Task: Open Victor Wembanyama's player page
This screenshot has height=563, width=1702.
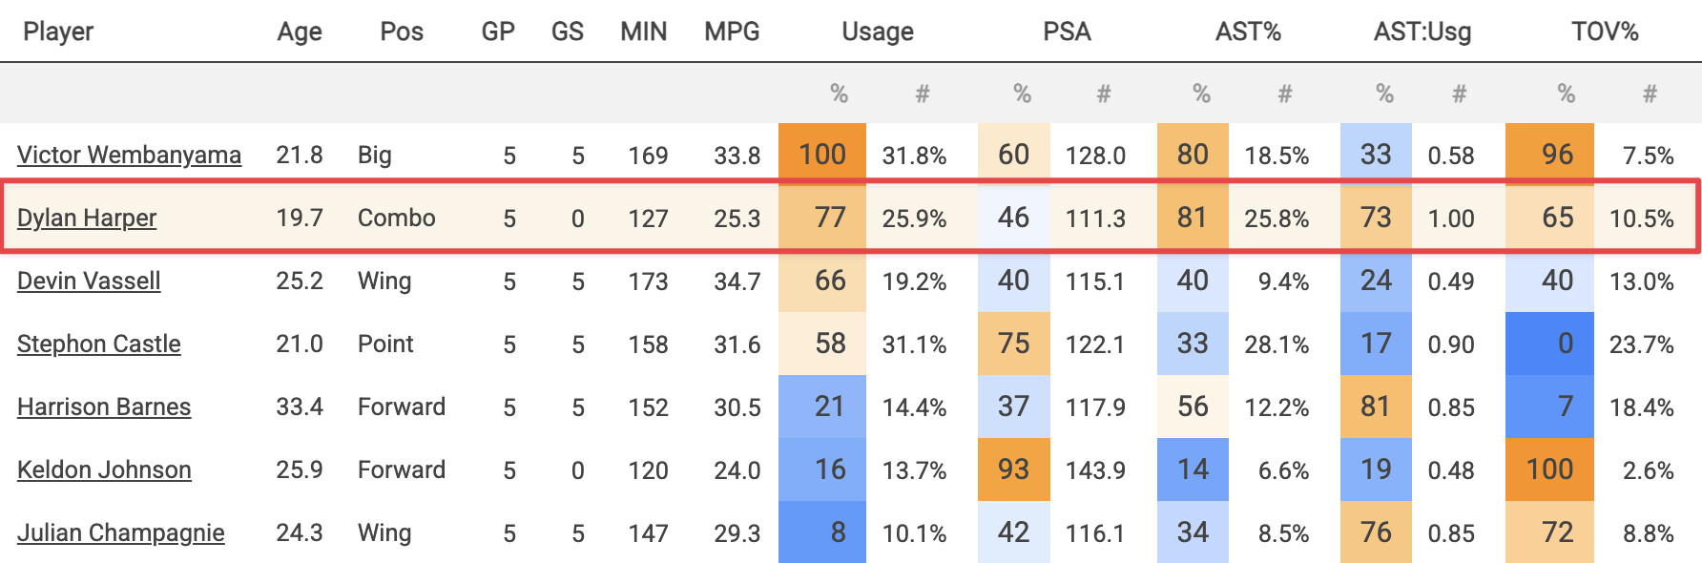Action: click(129, 155)
